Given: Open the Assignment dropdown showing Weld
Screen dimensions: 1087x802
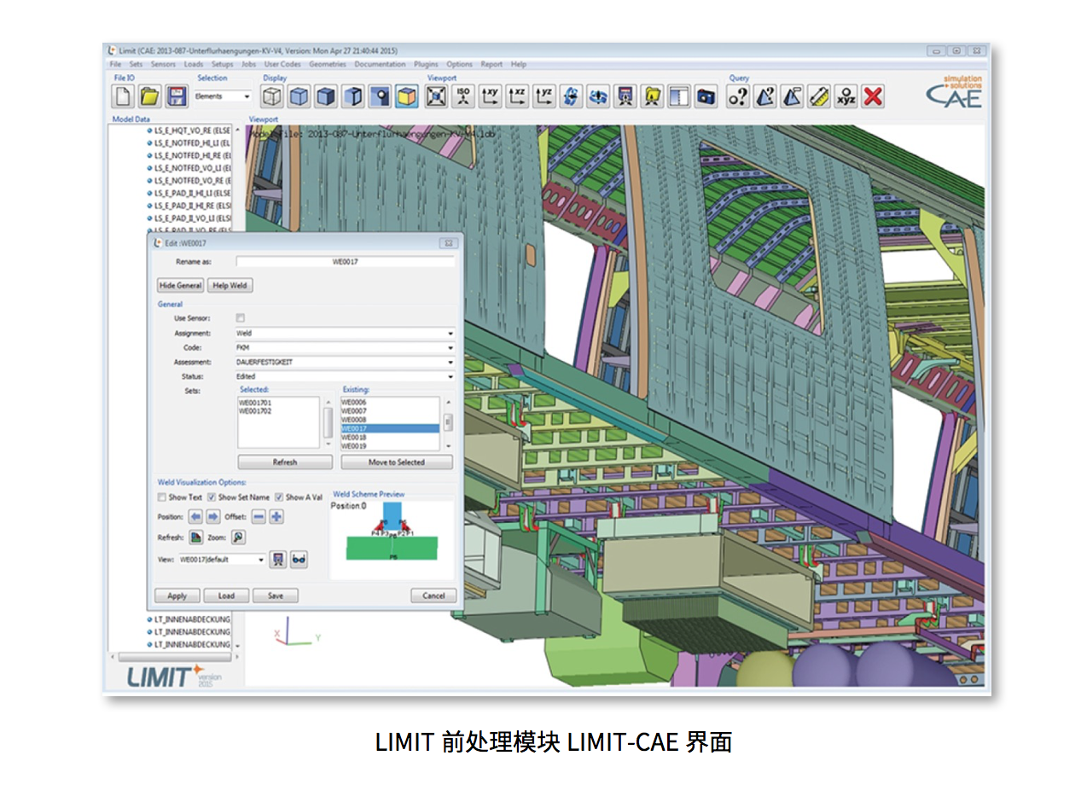Looking at the screenshot, I should click(345, 334).
